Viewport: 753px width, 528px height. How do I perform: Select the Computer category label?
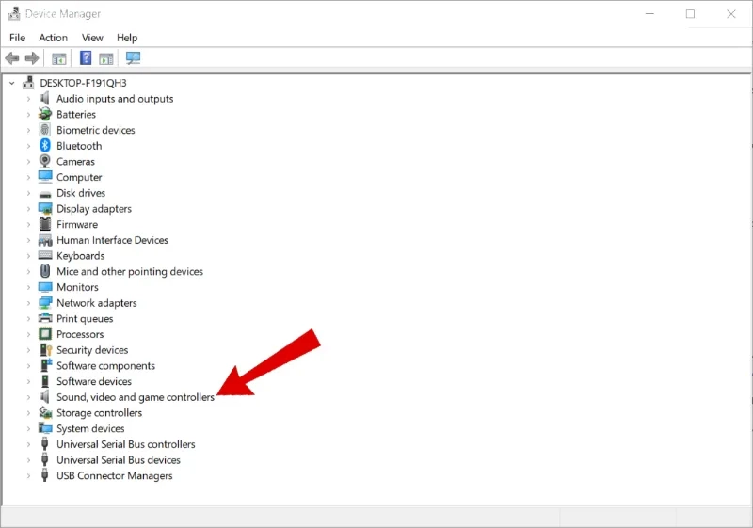pyautogui.click(x=79, y=177)
